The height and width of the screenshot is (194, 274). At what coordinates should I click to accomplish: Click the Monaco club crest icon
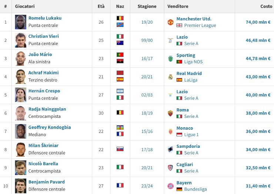pos(170,132)
